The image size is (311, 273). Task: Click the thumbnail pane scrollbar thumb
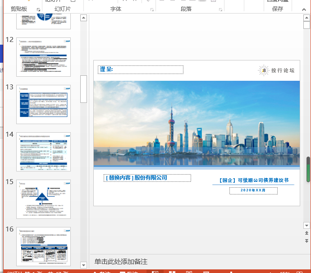click(x=83, y=89)
